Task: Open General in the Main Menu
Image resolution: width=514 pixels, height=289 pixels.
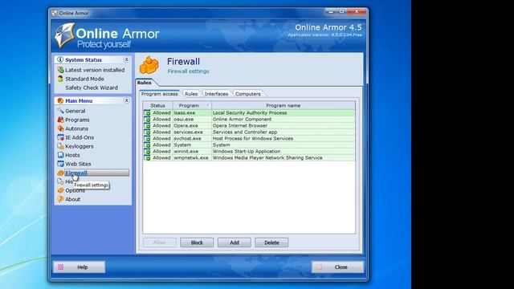Action: click(75, 111)
